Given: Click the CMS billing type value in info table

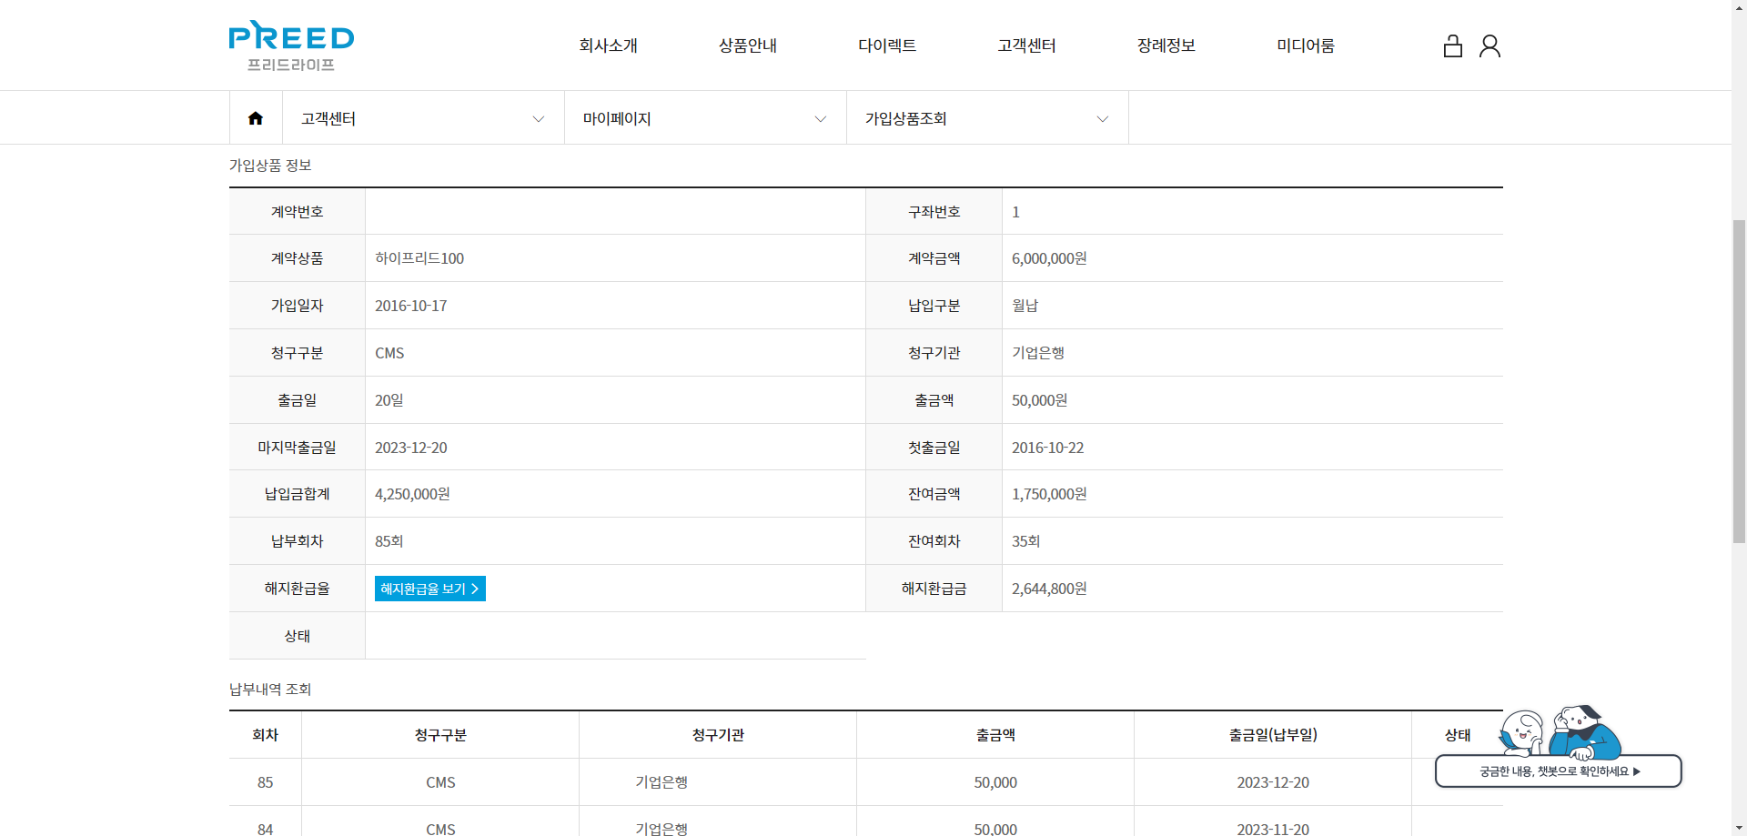Looking at the screenshot, I should (389, 353).
